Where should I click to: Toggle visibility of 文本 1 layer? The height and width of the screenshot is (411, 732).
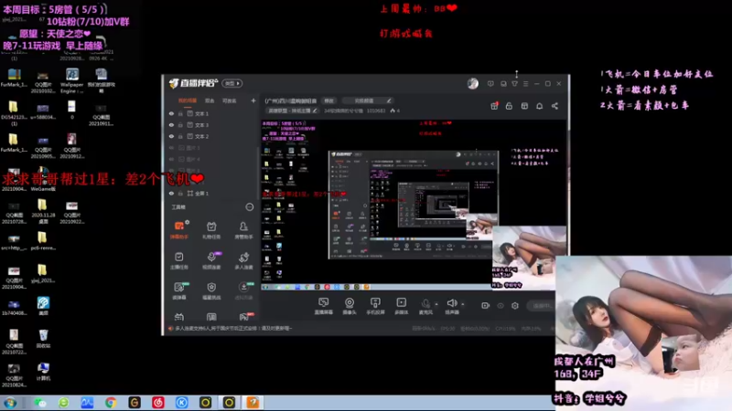(171, 113)
